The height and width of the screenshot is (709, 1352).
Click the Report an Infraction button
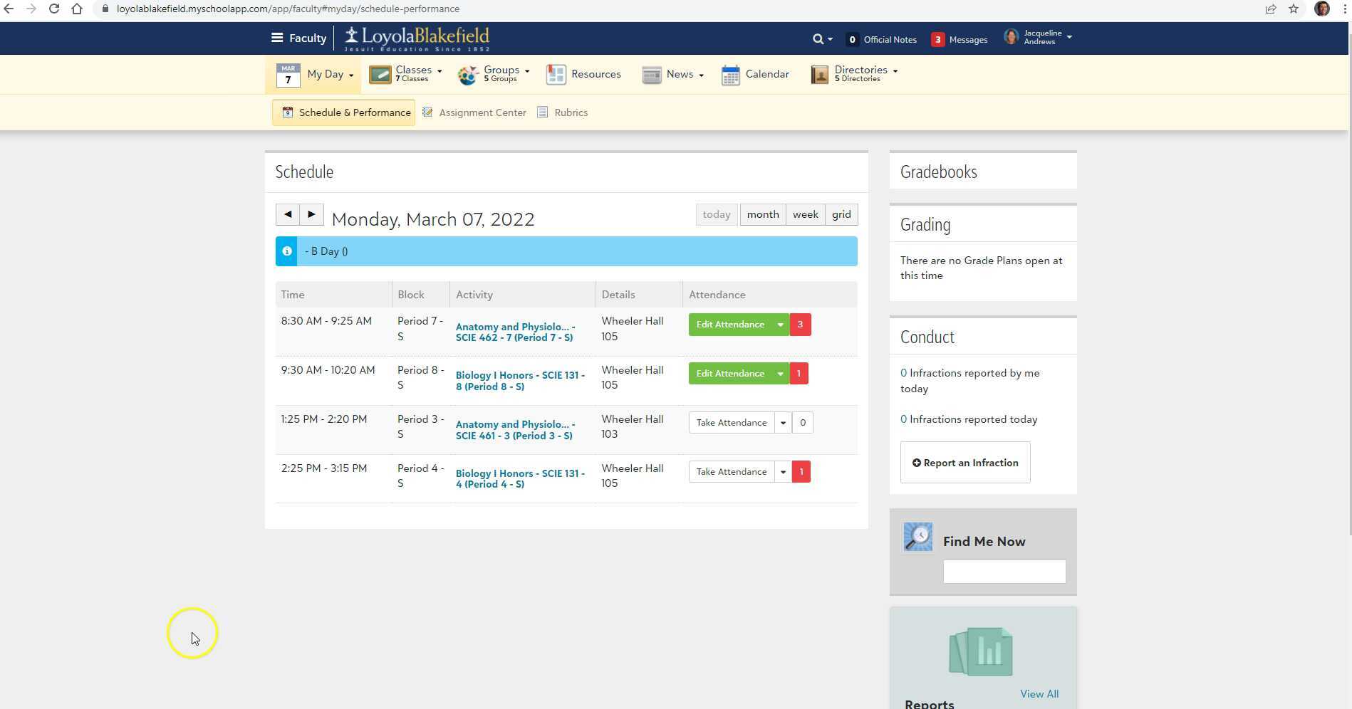coord(965,462)
